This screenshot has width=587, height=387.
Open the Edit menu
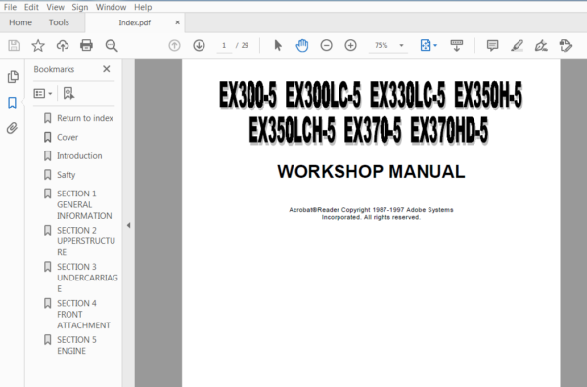click(x=31, y=7)
